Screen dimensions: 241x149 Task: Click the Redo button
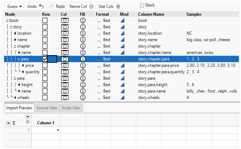tap(57, 7)
